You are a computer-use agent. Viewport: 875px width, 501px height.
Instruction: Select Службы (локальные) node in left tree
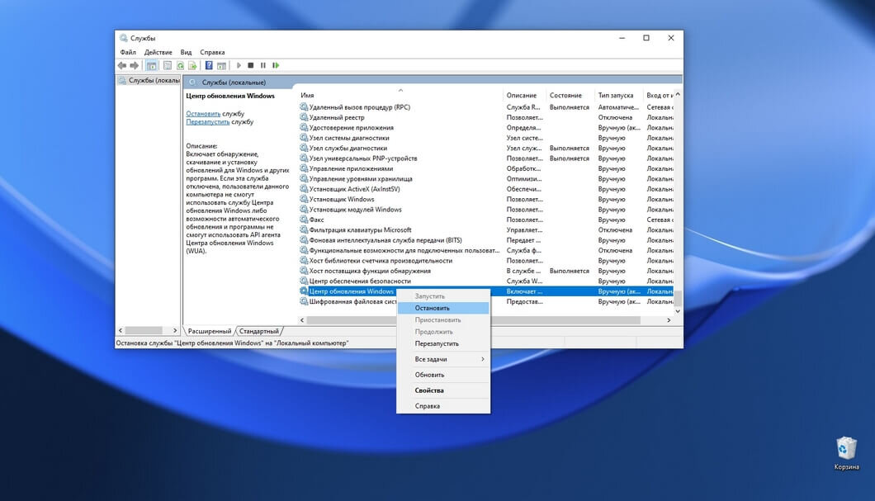(x=149, y=80)
